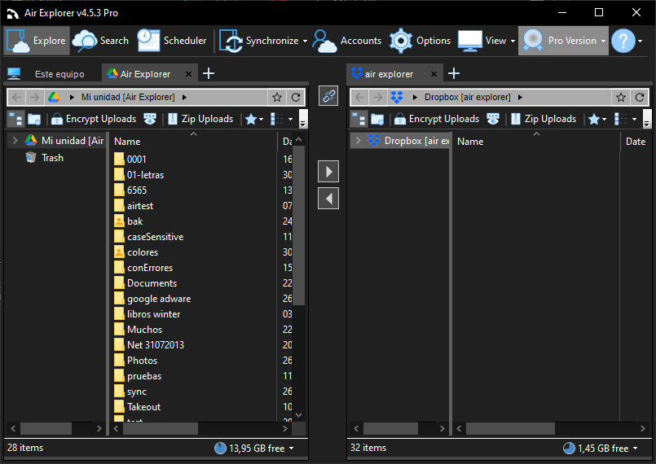Add a new tab in the left pane
The image size is (656, 464).
209,73
